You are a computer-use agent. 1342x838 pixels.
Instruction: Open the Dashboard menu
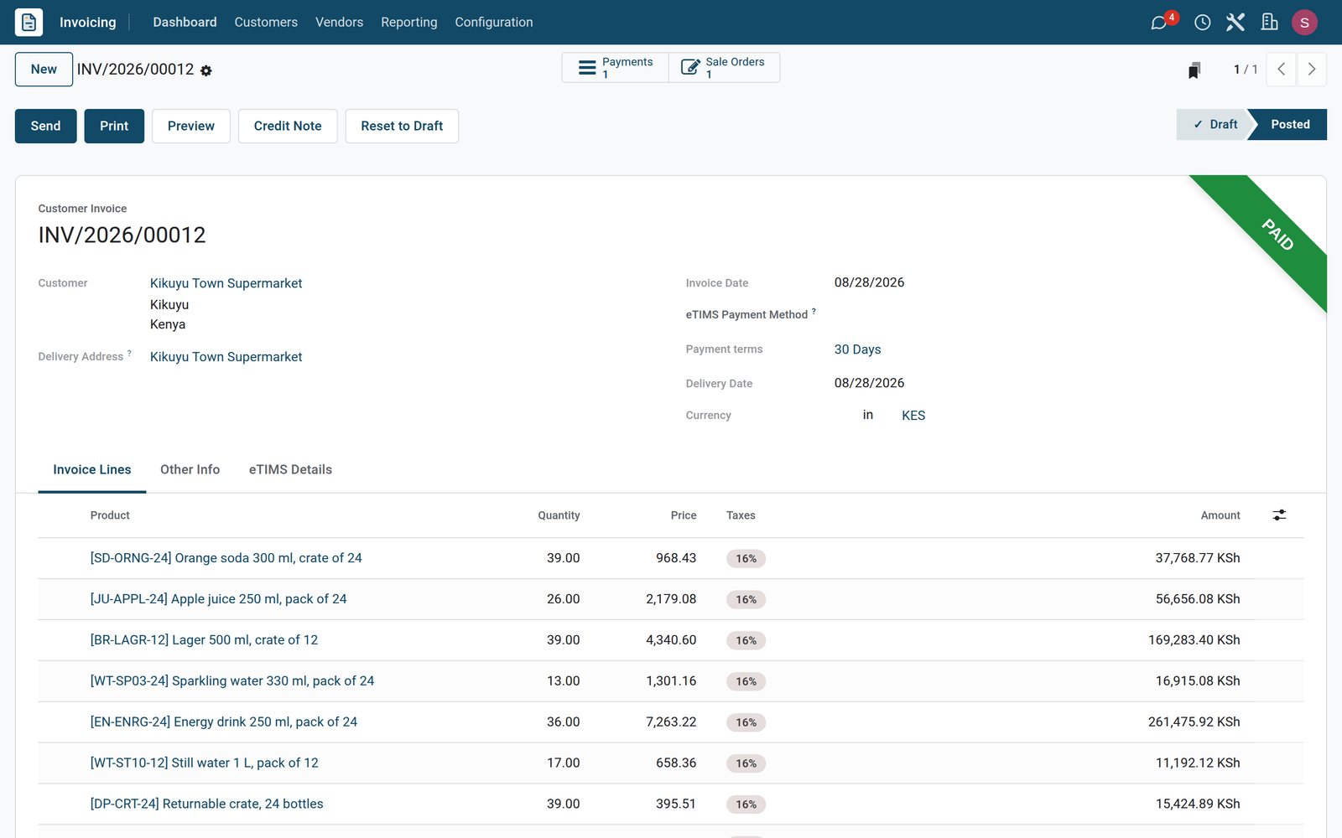185,23
